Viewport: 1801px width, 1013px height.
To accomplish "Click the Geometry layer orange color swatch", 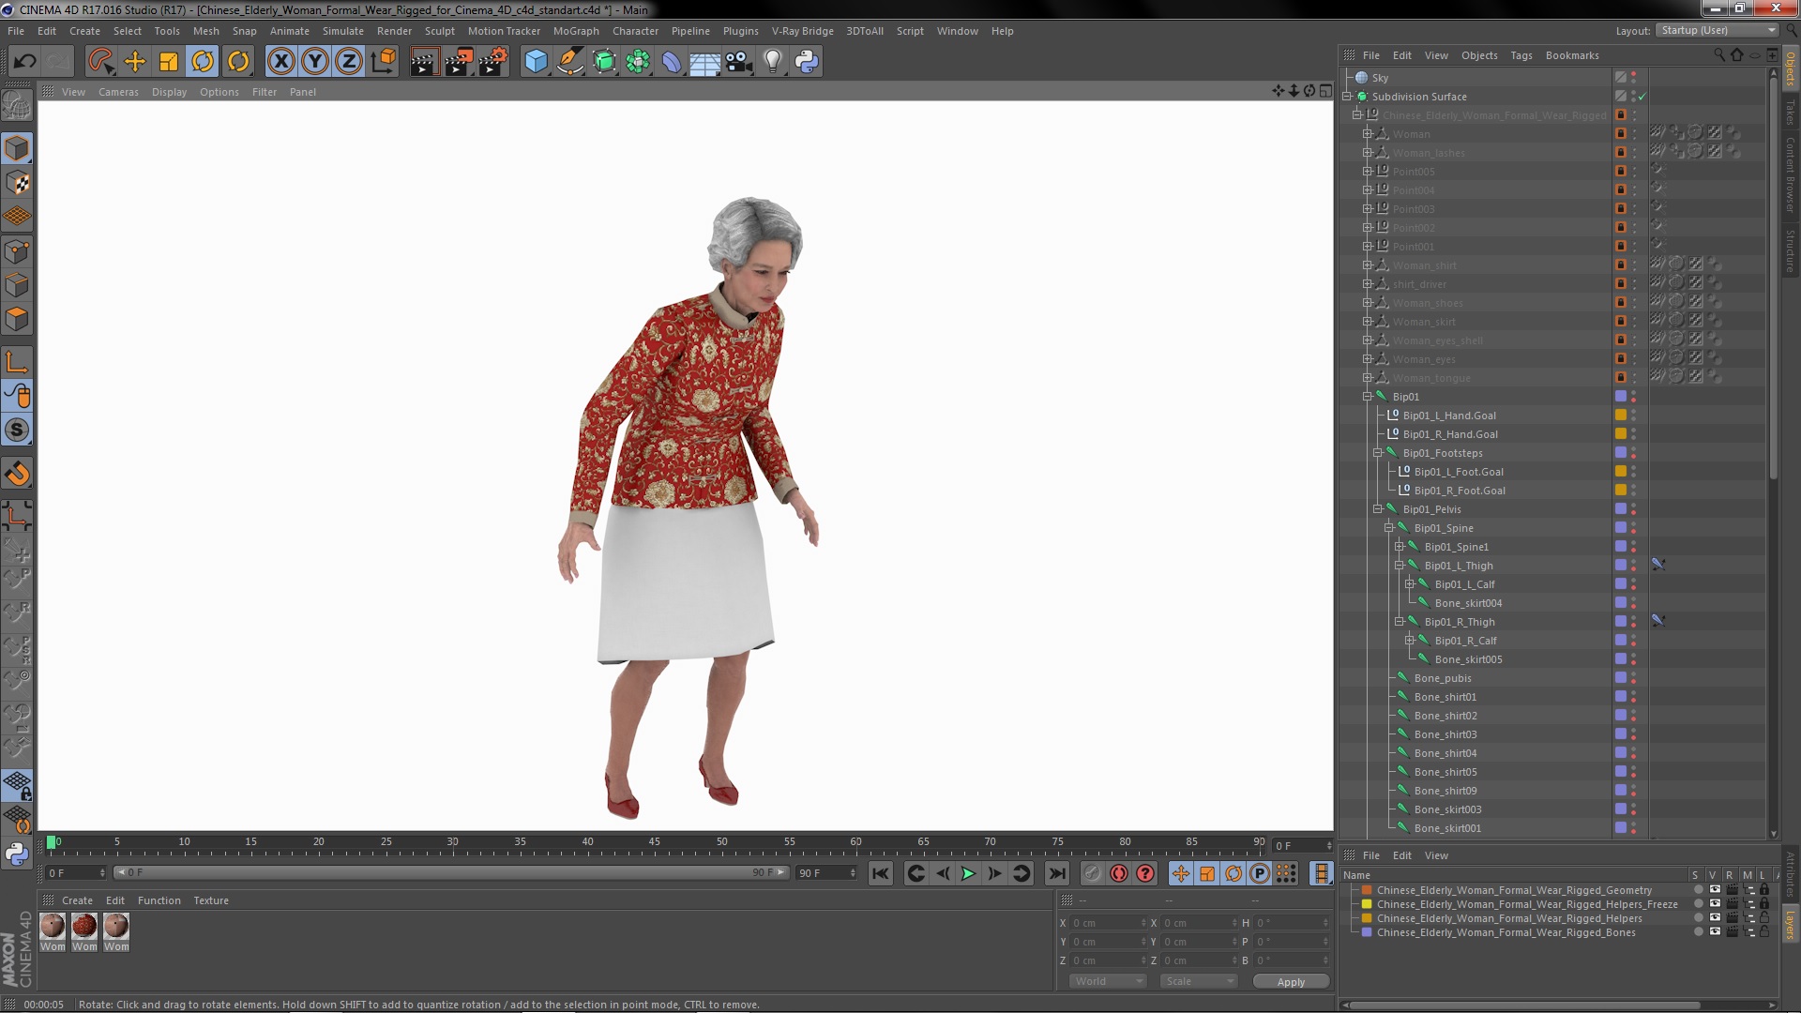I will 1367,890.
